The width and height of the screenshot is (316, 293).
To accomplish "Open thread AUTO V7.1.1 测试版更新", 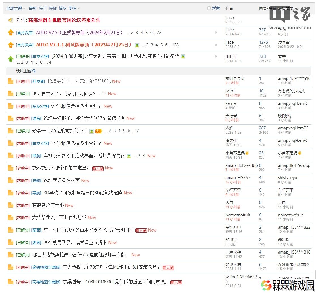I will (84, 45).
